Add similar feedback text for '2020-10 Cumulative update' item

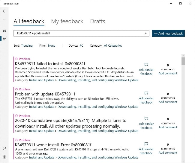coord(146,126)
